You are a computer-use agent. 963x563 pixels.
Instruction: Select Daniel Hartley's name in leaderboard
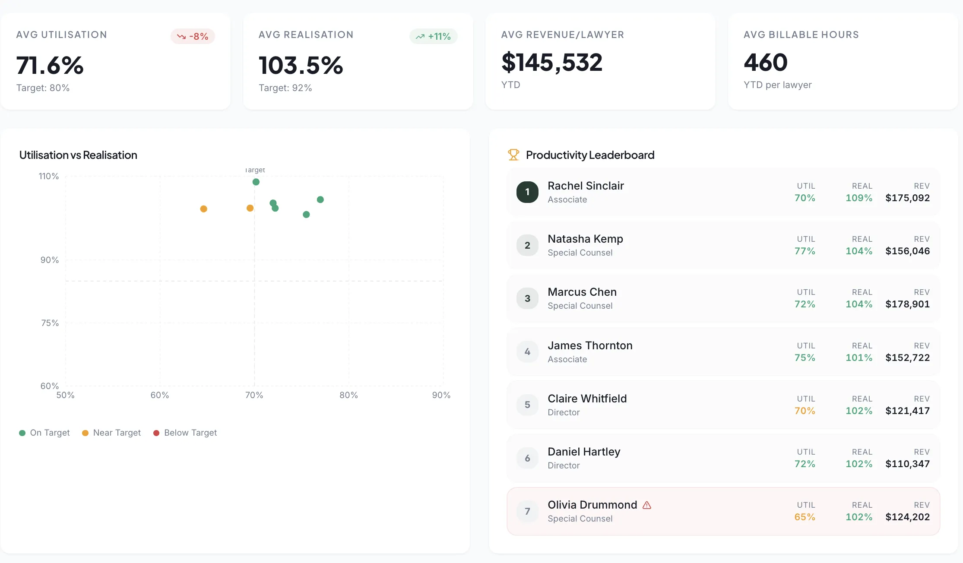[584, 452]
